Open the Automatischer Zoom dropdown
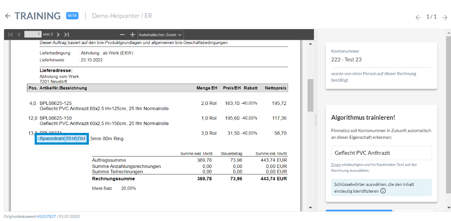Viewport: 451px width, 221px height. point(161,35)
